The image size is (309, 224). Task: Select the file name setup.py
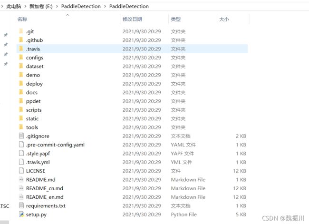point(36,214)
